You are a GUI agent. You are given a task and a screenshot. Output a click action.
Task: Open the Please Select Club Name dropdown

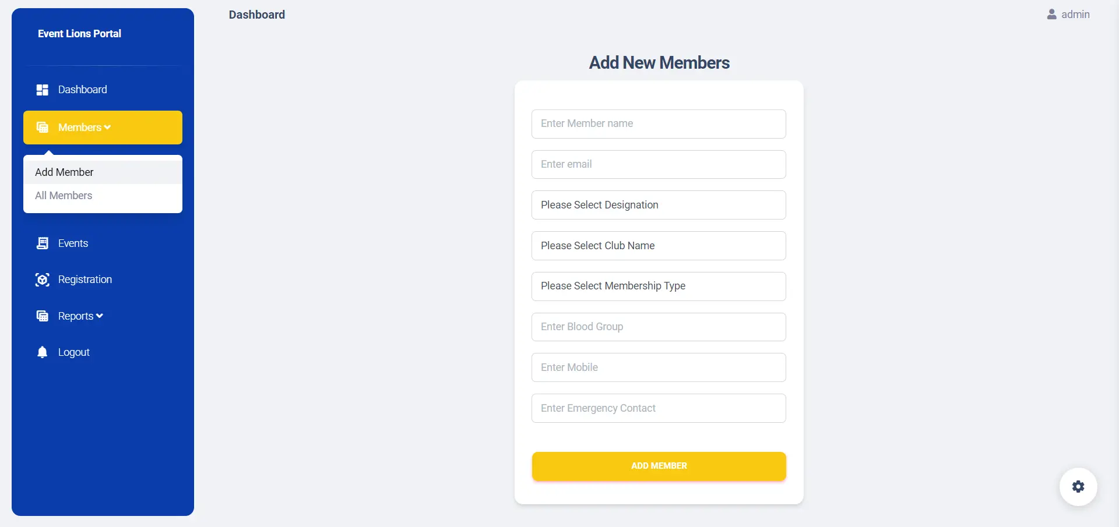point(659,246)
